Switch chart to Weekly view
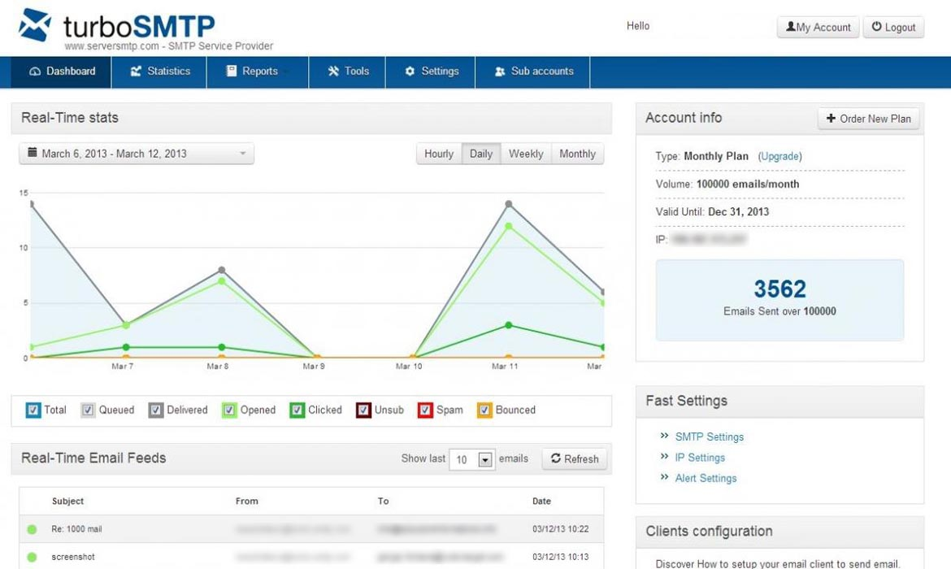This screenshot has height=569, width=951. (x=525, y=154)
